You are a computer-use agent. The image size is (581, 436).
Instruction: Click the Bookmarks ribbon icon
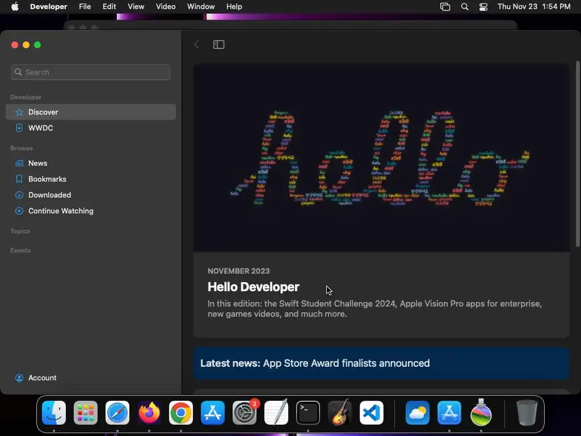coord(19,179)
